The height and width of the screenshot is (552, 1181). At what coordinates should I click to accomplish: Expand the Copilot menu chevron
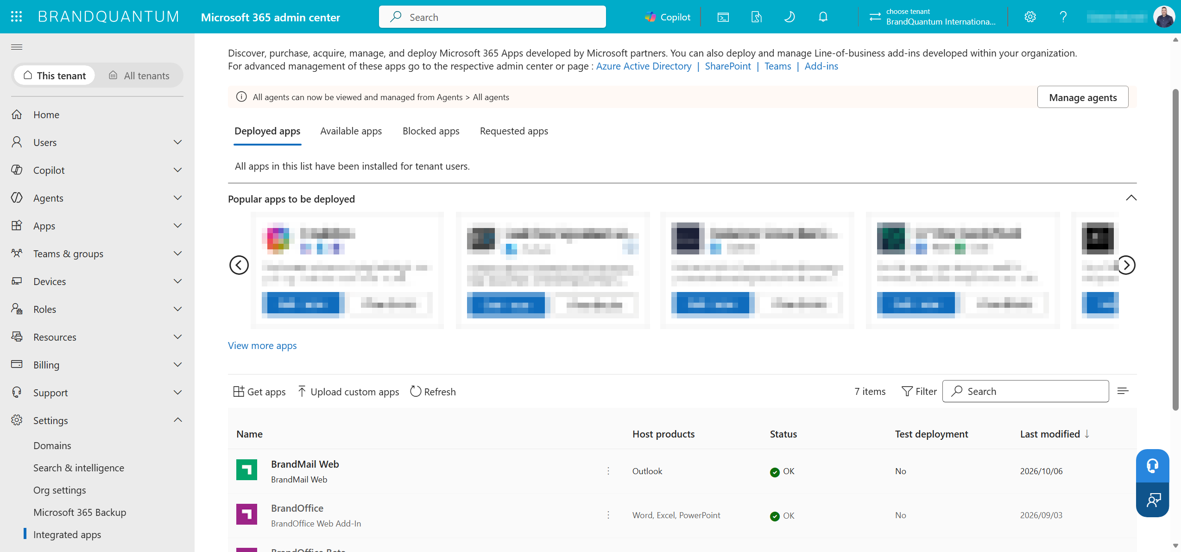click(x=178, y=170)
